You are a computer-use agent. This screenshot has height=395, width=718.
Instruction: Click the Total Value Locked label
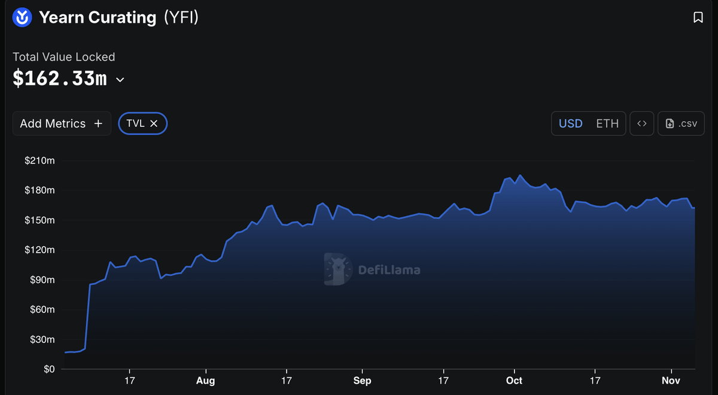click(64, 57)
